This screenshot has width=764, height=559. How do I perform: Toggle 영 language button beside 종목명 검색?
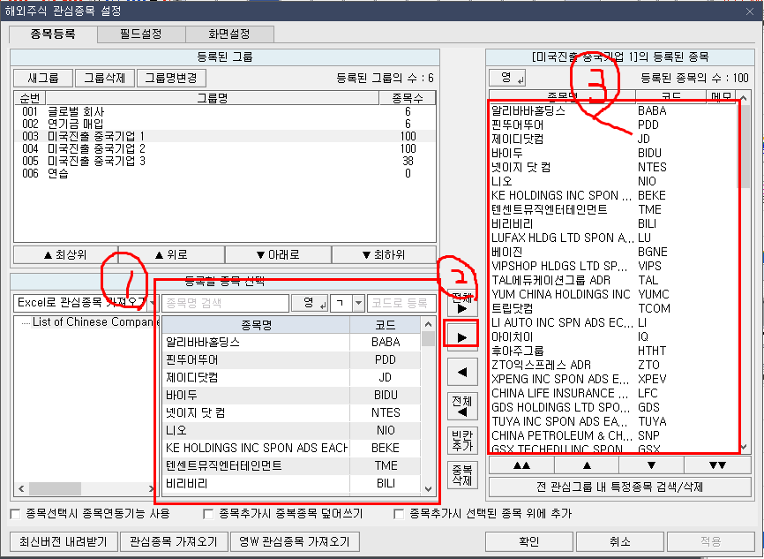click(x=310, y=303)
